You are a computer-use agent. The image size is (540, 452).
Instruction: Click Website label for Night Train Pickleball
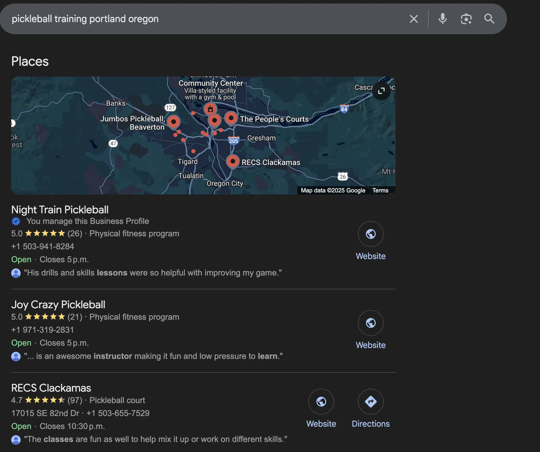pyautogui.click(x=371, y=256)
